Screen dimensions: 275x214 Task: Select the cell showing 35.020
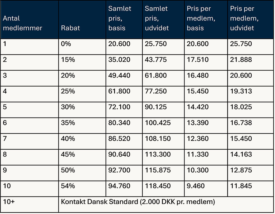tap(119, 60)
